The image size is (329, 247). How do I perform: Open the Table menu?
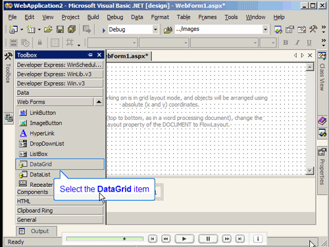[x=184, y=17]
